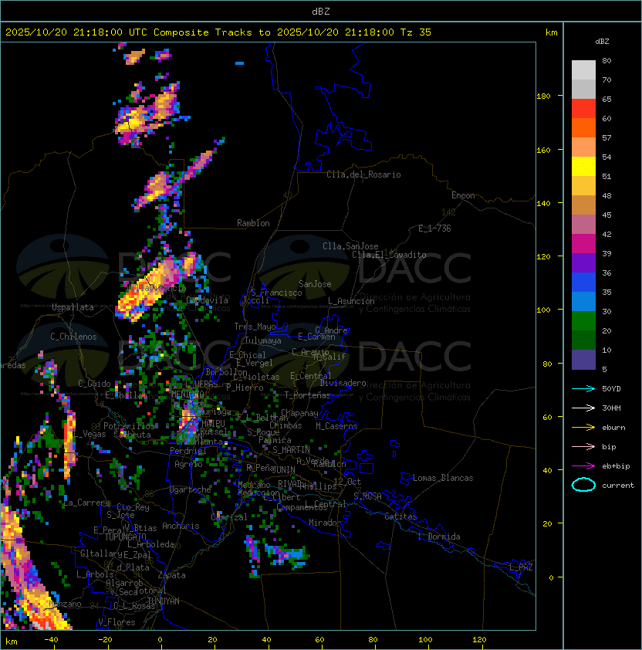
Task: Click the Manzano map label
Action: [65, 604]
